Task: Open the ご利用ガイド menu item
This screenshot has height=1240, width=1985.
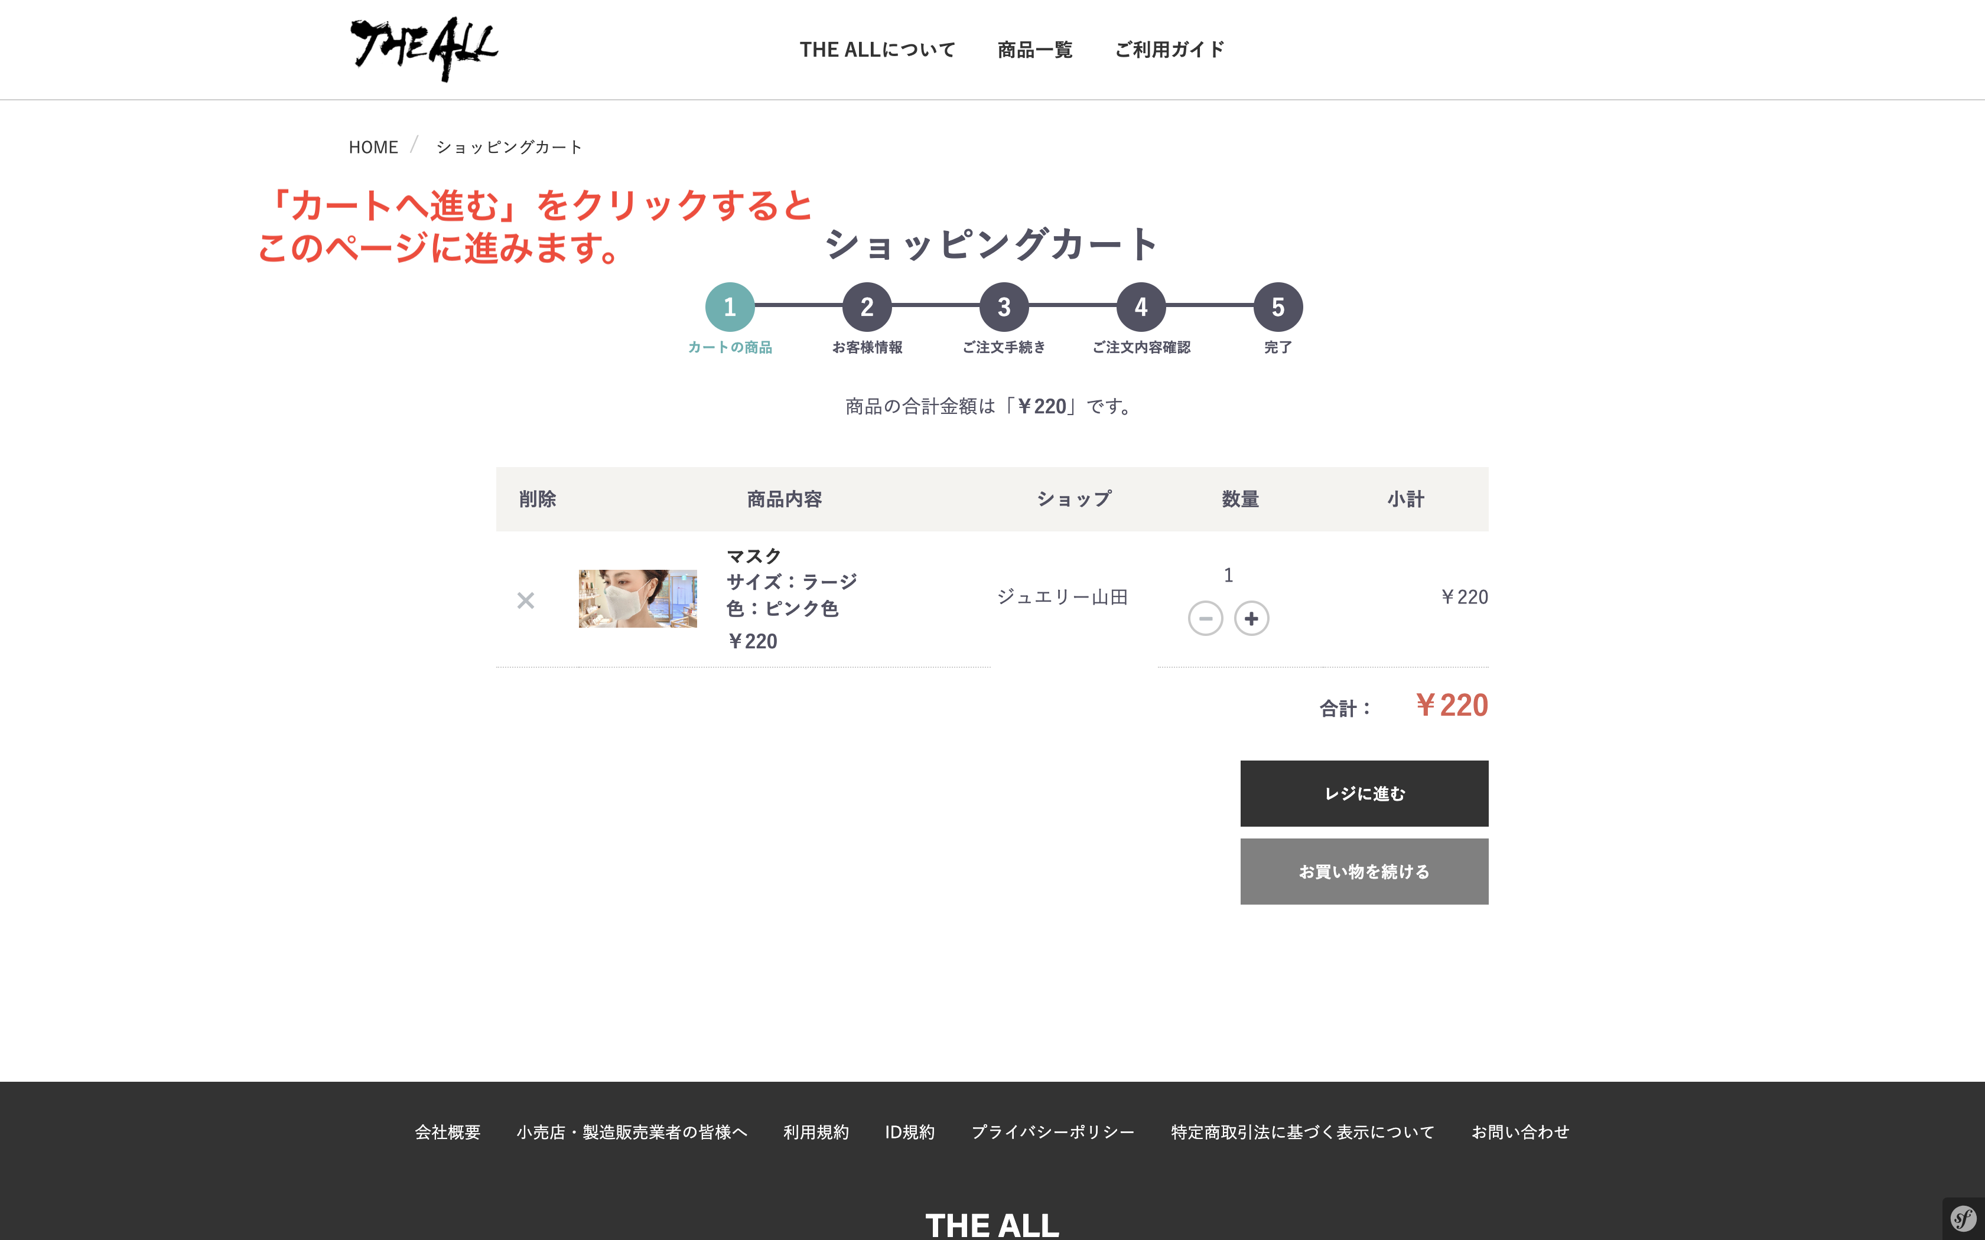Action: click(1169, 50)
